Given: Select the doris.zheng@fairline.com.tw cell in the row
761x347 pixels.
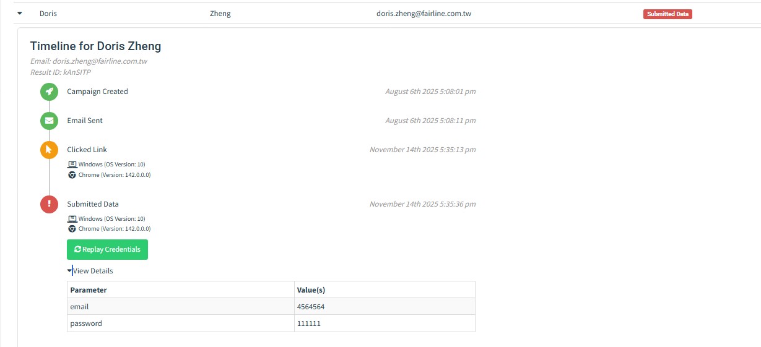Looking at the screenshot, I should [424, 14].
